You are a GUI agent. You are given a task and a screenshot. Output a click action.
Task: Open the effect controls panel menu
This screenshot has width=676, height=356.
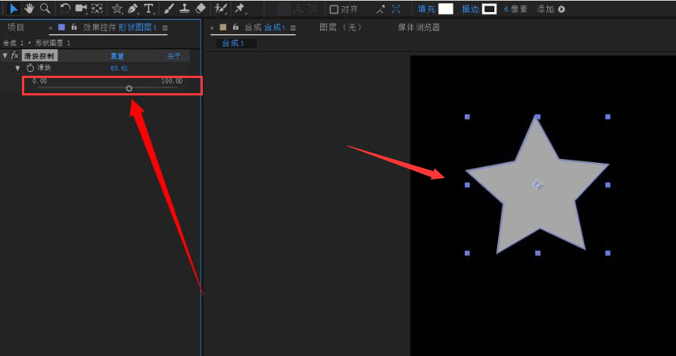pyautogui.click(x=165, y=27)
